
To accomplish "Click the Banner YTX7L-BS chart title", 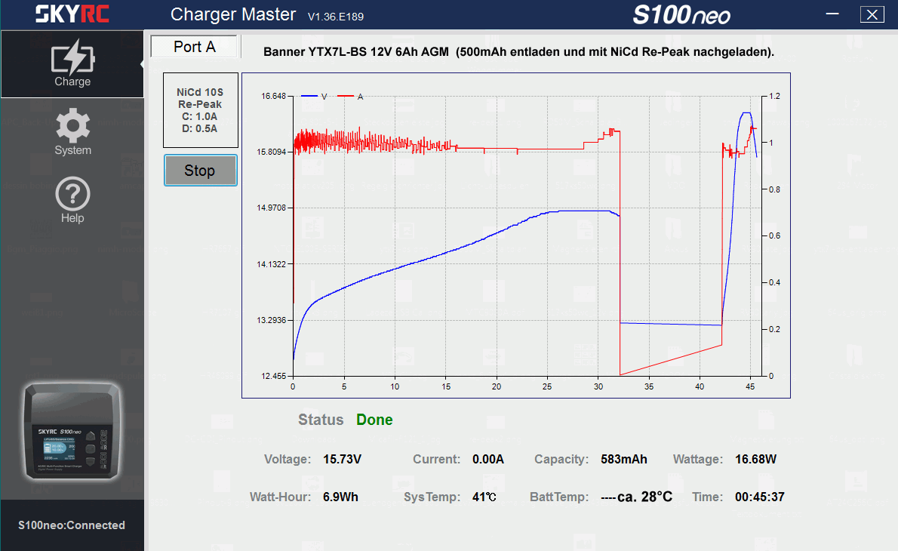I will point(518,52).
